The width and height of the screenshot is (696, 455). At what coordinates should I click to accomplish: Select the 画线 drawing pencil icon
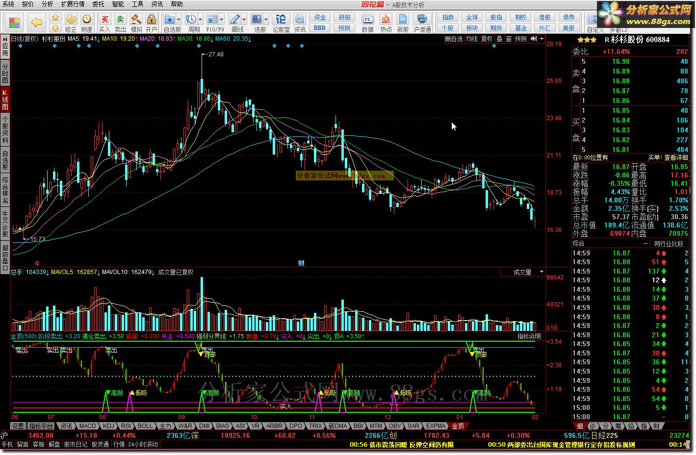(235, 19)
